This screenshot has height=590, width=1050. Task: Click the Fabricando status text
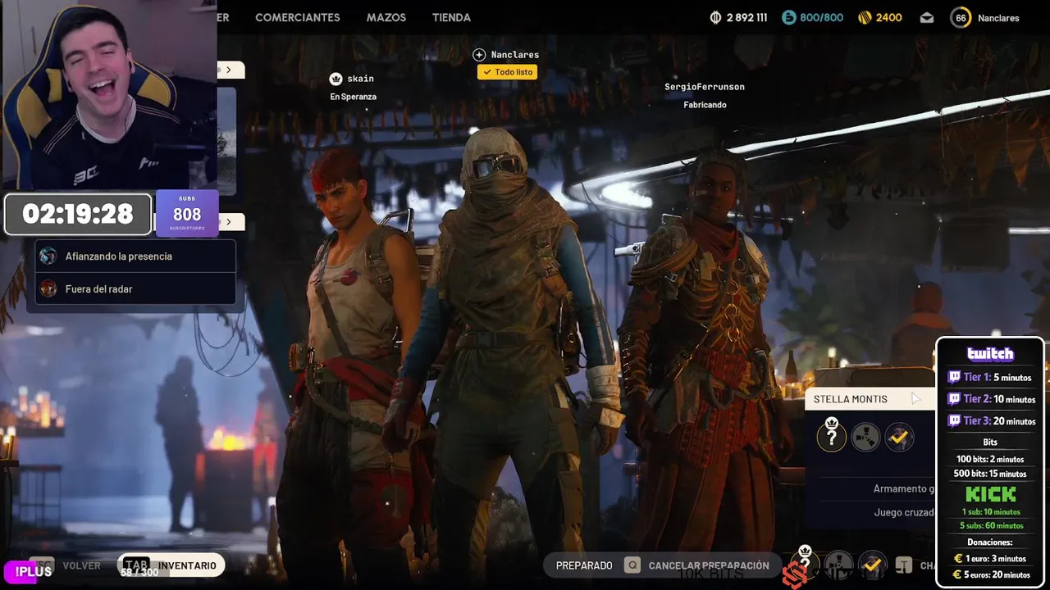705,105
